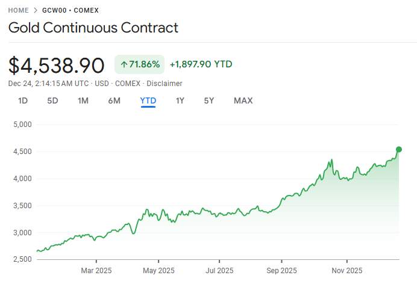Select the 5D chart range
Viewport: 417px width, 287px height.
[52, 100]
